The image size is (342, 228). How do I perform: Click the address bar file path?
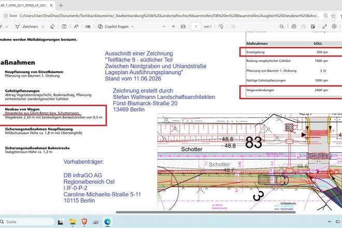[x=169, y=16]
